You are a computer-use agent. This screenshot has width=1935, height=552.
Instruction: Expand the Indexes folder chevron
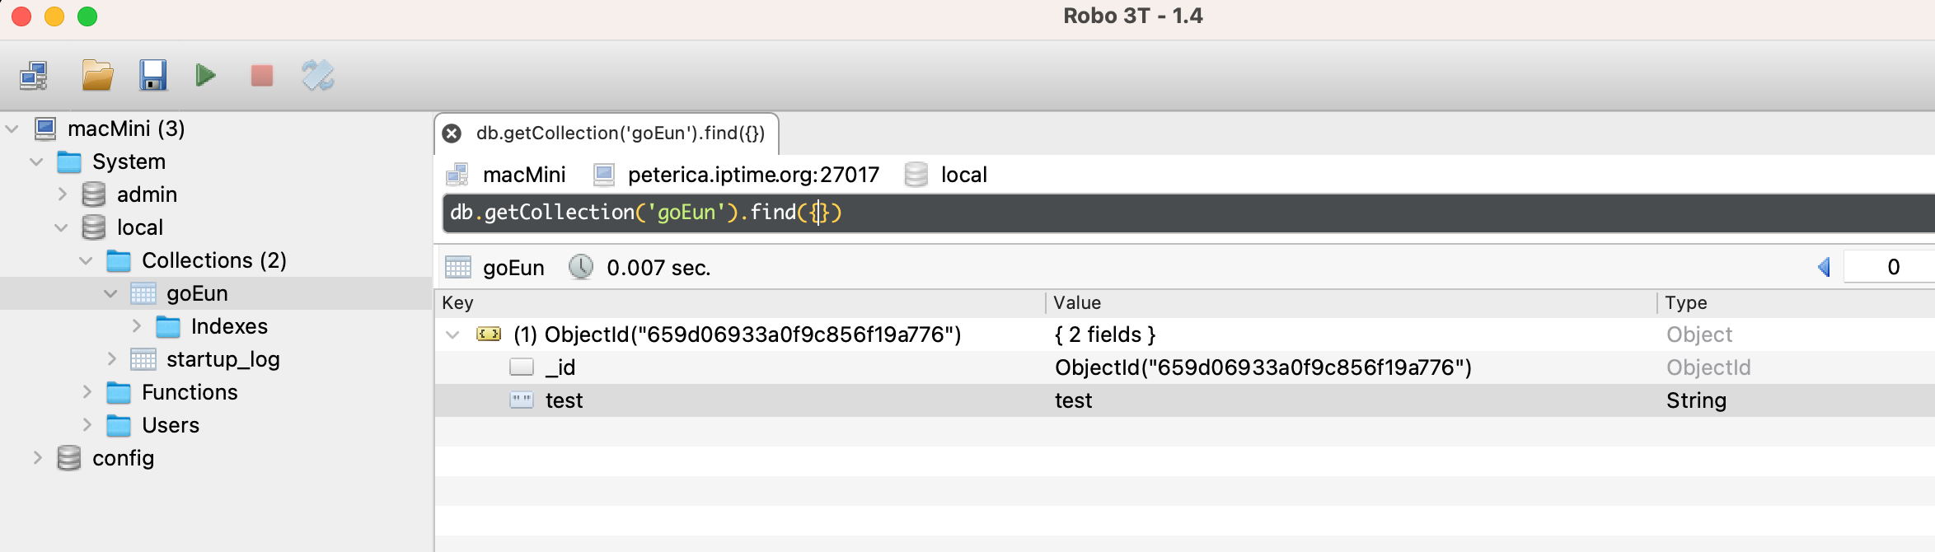[x=137, y=326]
